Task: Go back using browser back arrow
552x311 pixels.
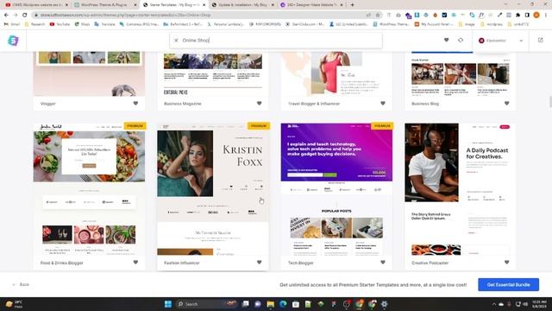Action: pyautogui.click(x=6, y=16)
